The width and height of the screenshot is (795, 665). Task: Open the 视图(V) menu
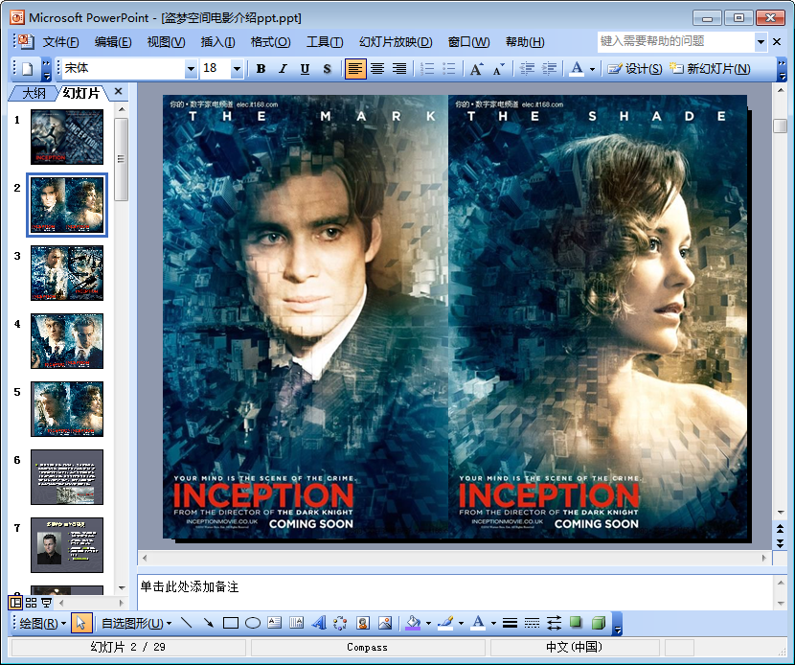(x=166, y=41)
